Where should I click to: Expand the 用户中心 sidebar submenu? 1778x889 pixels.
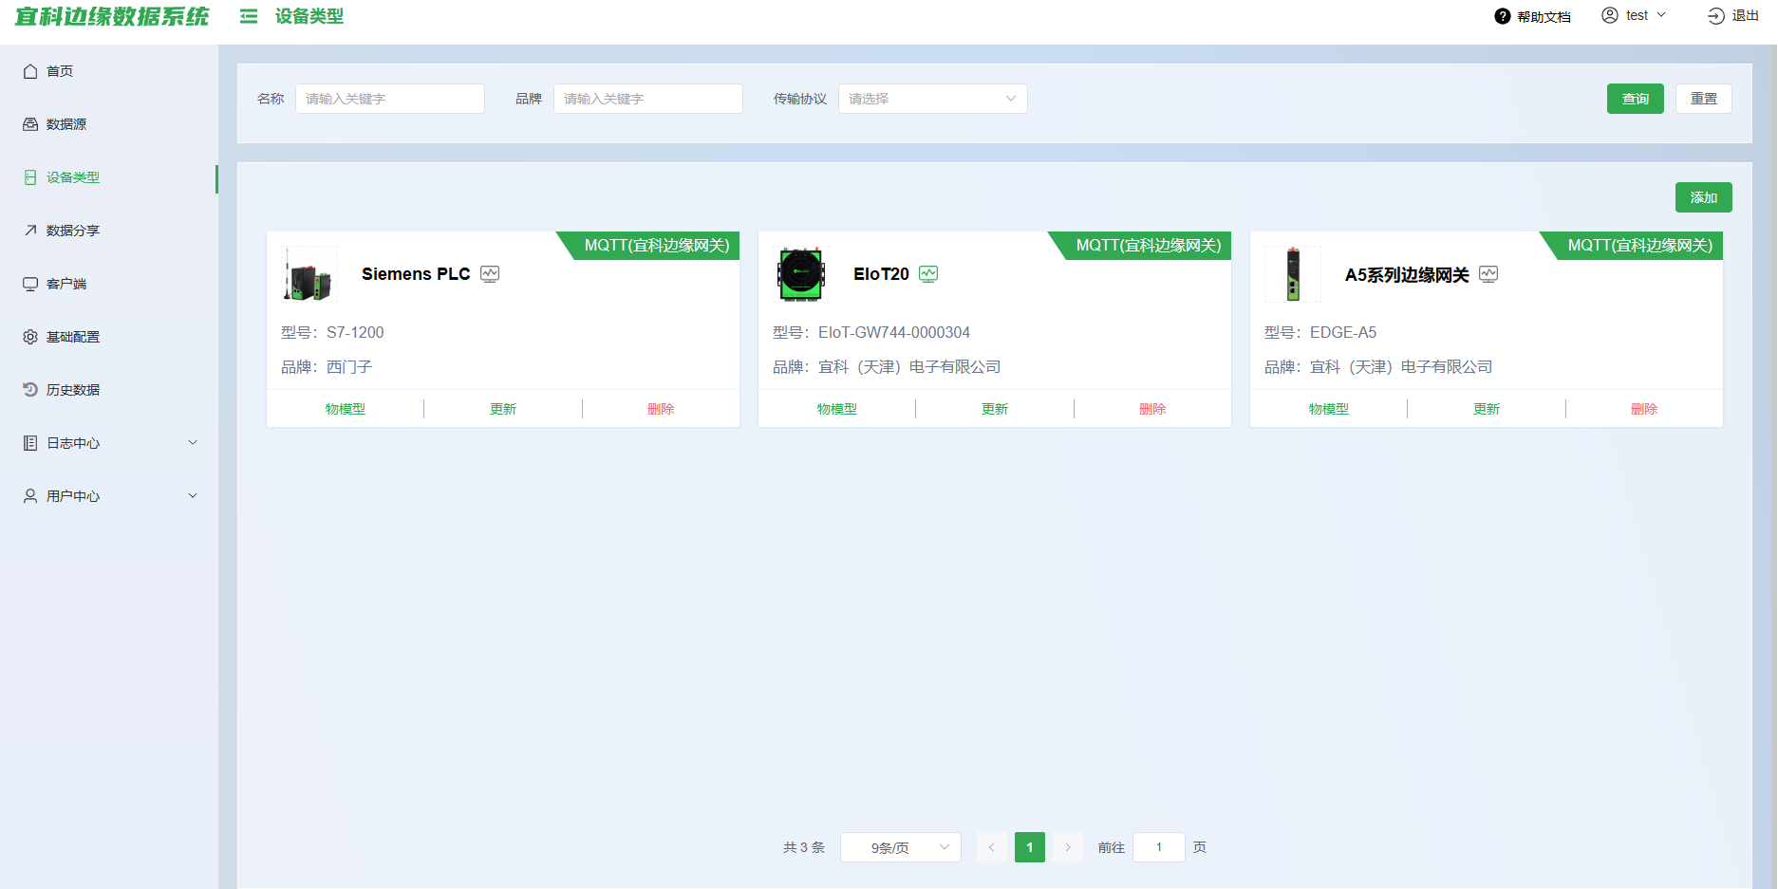(193, 496)
